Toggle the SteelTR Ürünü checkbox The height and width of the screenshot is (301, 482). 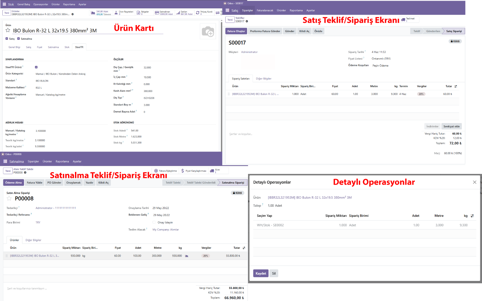tap(36, 67)
